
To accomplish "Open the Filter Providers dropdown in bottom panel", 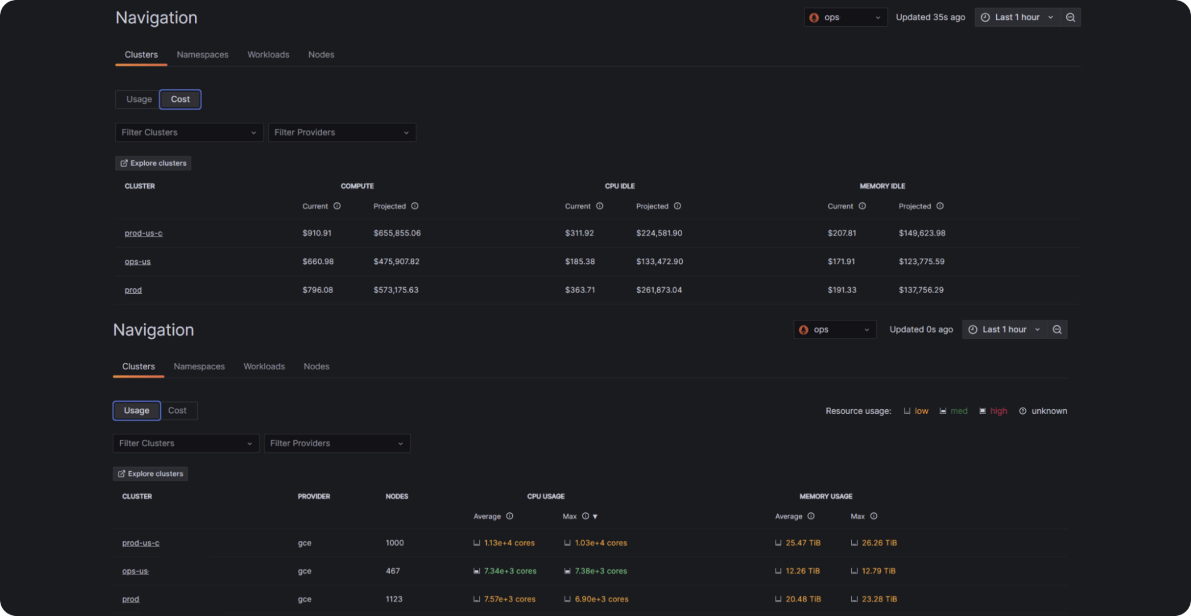I will tap(337, 443).
